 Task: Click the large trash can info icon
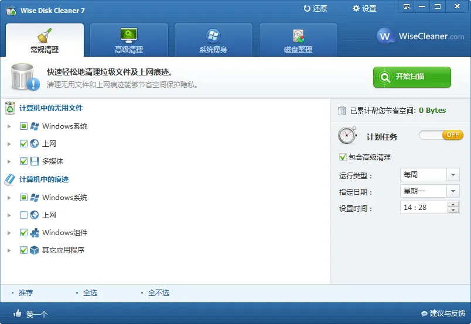(25, 77)
